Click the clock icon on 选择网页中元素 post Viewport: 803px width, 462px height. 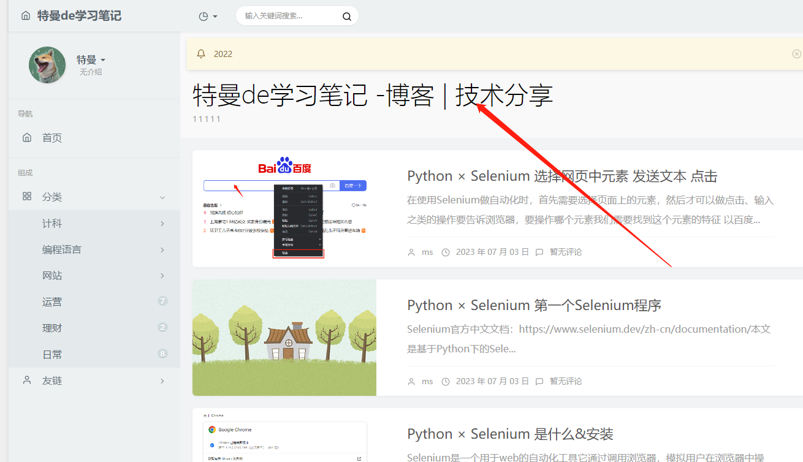point(446,252)
